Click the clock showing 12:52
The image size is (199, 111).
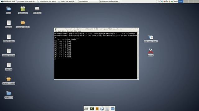coord(158,2)
